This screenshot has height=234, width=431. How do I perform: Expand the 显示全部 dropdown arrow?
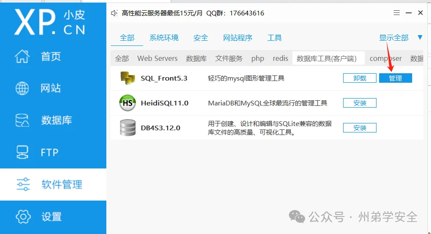pos(420,37)
